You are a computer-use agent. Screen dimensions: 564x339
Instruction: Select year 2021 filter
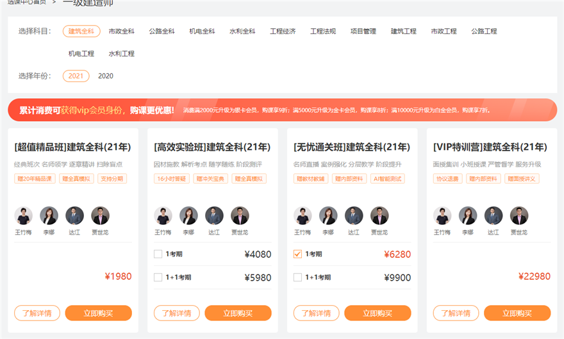pyautogui.click(x=76, y=76)
